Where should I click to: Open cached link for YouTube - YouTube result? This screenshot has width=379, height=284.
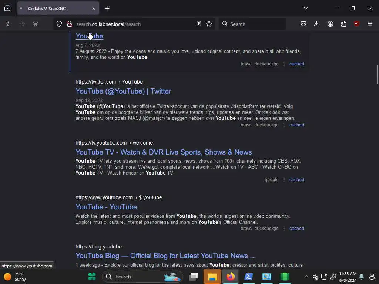point(297,229)
